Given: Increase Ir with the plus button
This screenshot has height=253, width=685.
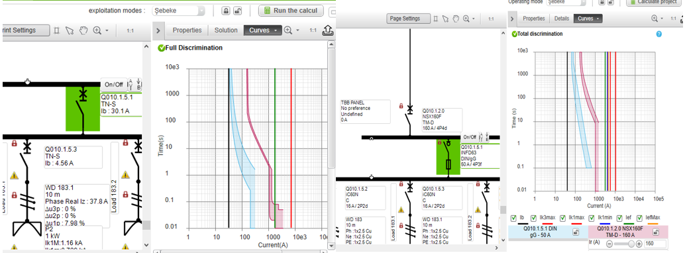Looking at the screenshot, I should [639, 244].
